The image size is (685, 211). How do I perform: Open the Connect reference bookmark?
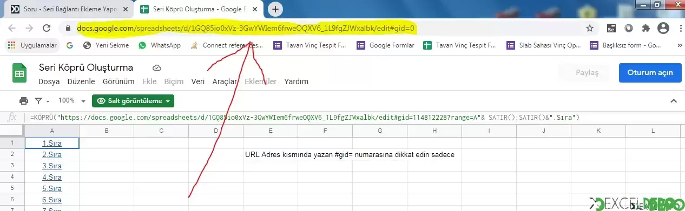click(x=227, y=45)
